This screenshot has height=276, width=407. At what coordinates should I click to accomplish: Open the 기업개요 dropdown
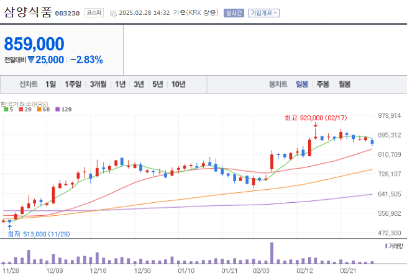tap(263, 12)
